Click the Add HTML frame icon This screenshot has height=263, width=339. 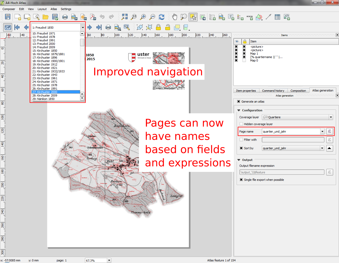click(x=287, y=17)
